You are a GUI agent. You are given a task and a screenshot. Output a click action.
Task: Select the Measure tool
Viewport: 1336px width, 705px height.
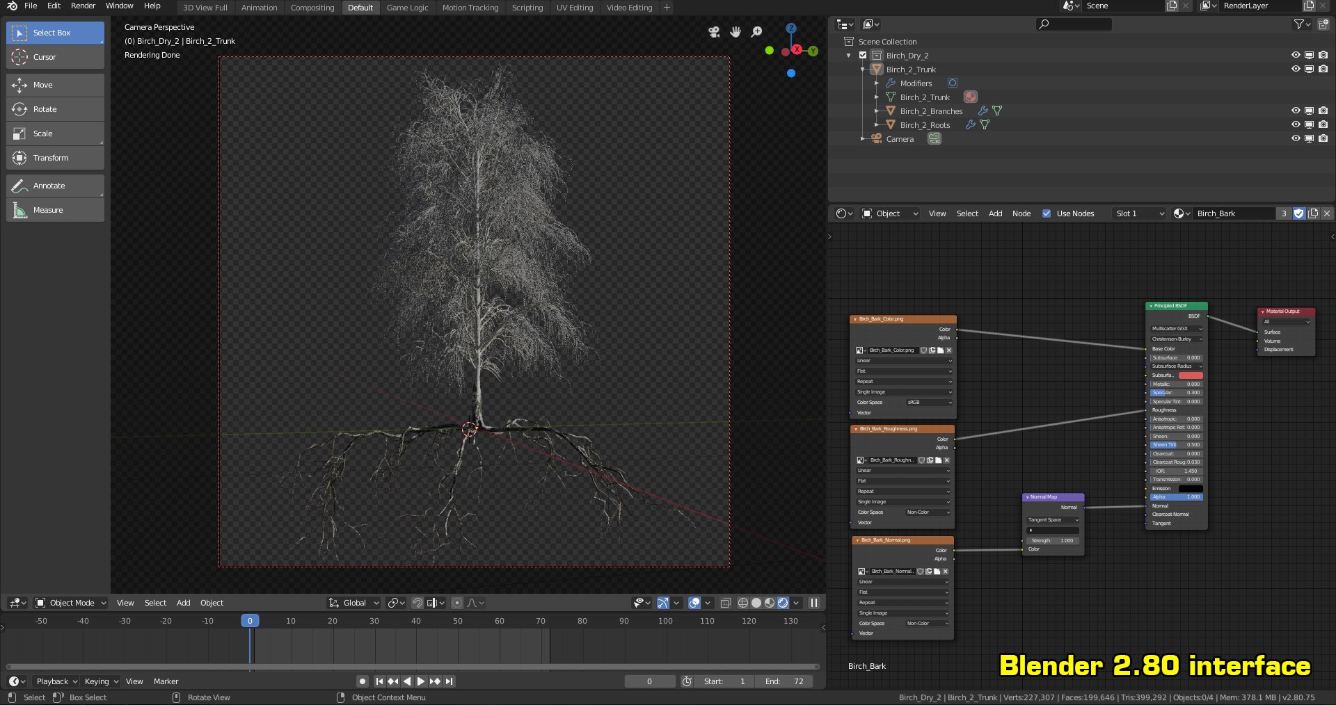55,210
